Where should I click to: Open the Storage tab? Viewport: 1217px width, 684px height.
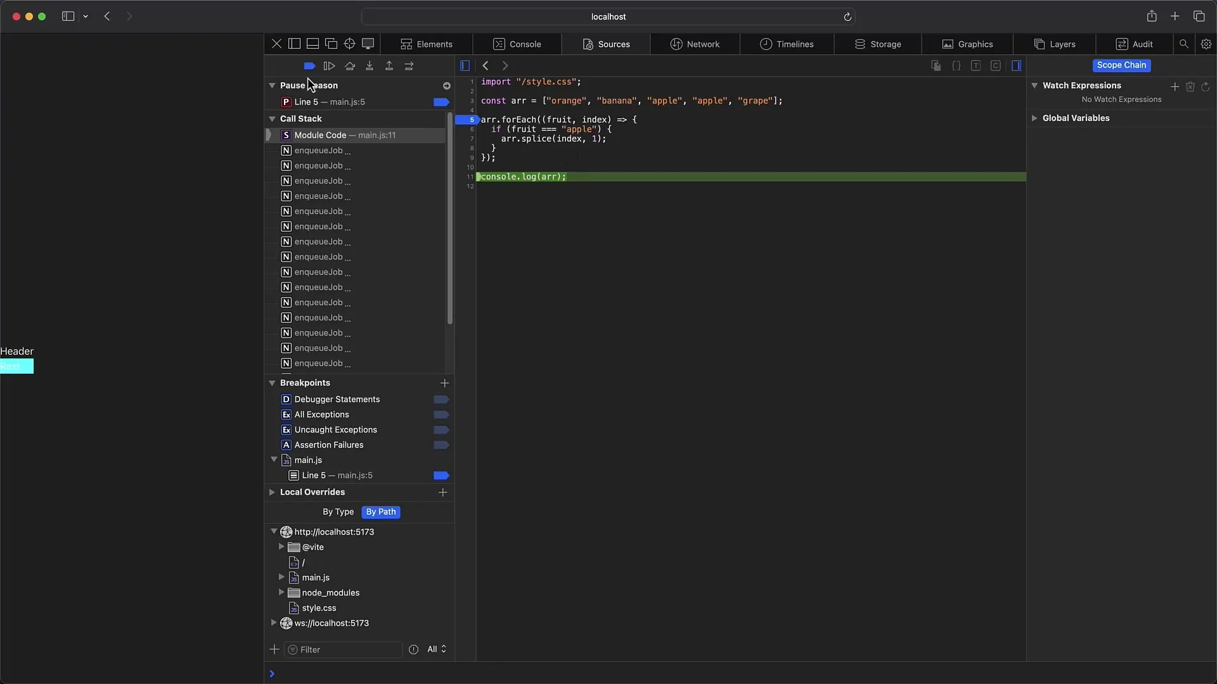tap(878, 44)
